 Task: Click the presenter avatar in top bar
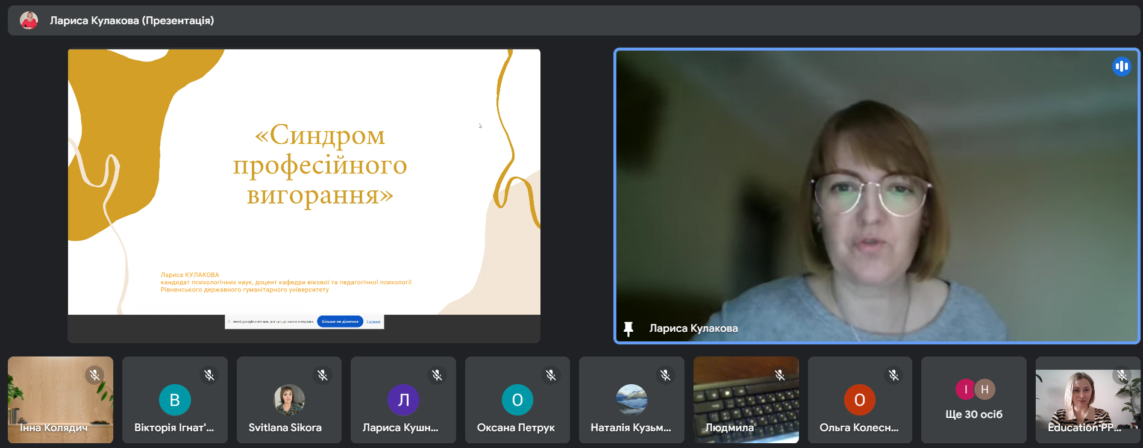pyautogui.click(x=29, y=20)
